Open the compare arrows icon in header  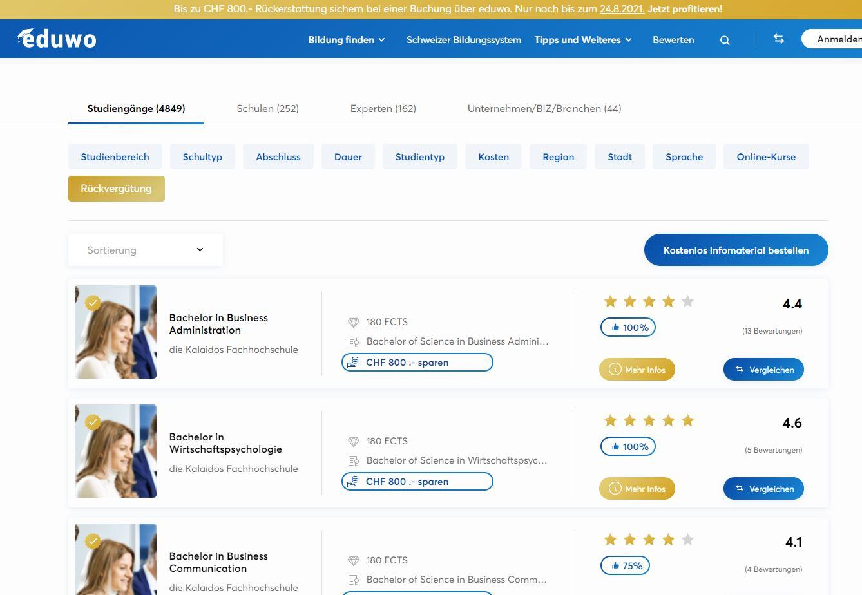click(779, 39)
